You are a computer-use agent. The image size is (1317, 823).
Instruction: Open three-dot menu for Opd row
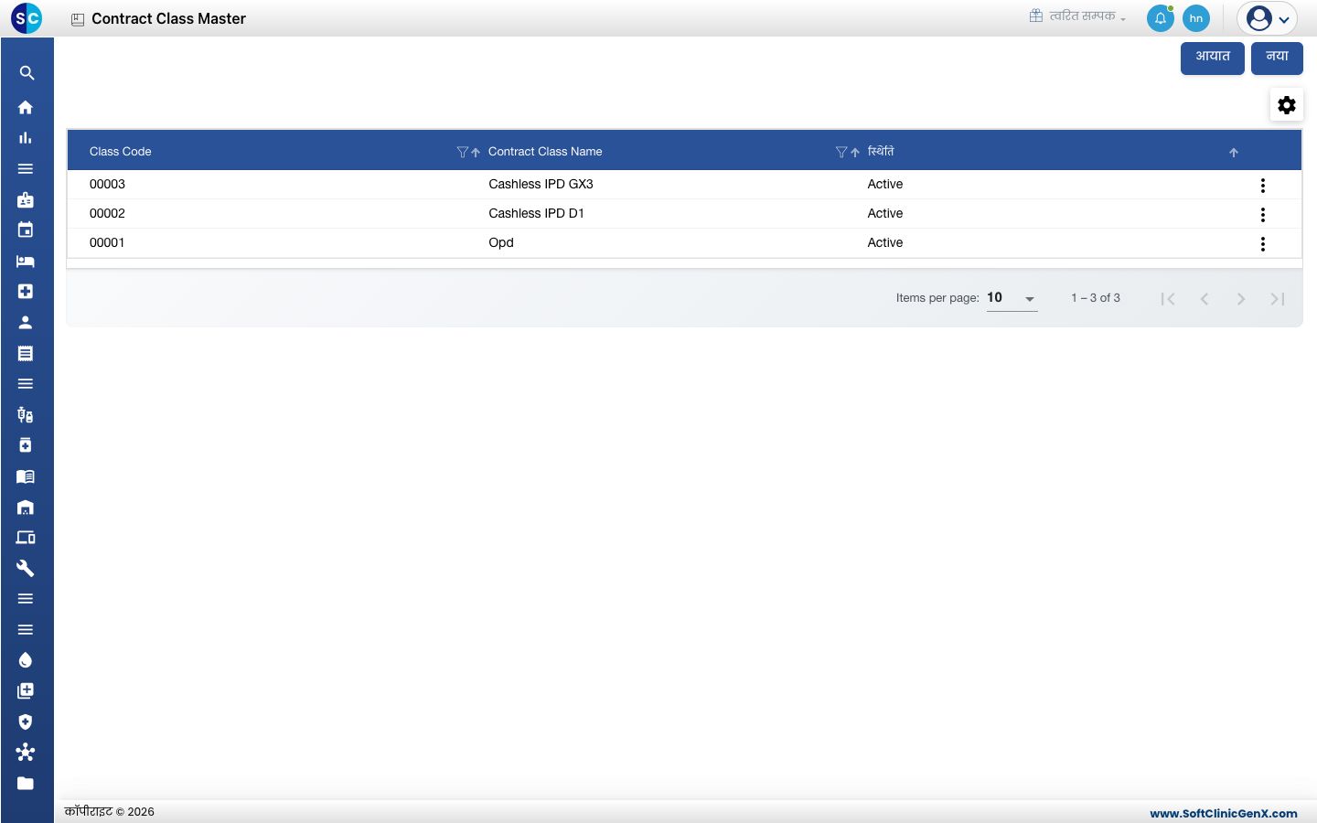(1263, 244)
